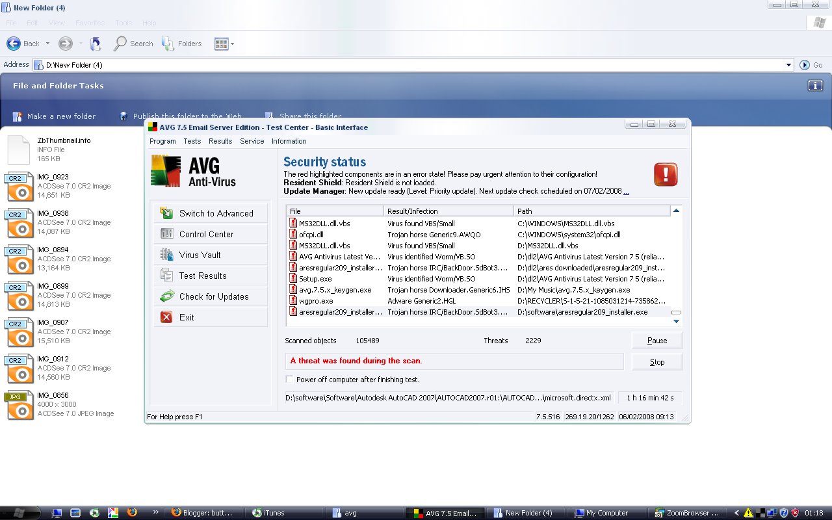Click the Stop scan button
This screenshot has height=520, width=832.
[657, 362]
